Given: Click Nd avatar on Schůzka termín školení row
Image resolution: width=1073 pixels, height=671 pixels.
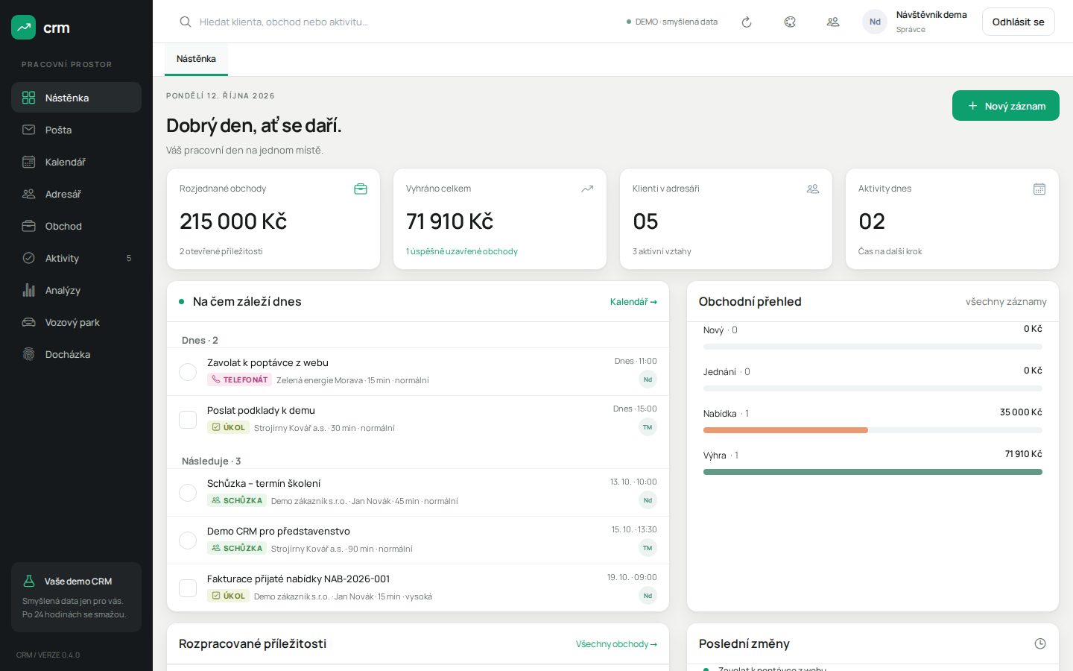Looking at the screenshot, I should (648, 500).
